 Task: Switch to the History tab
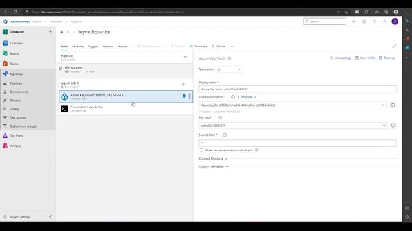click(x=122, y=46)
